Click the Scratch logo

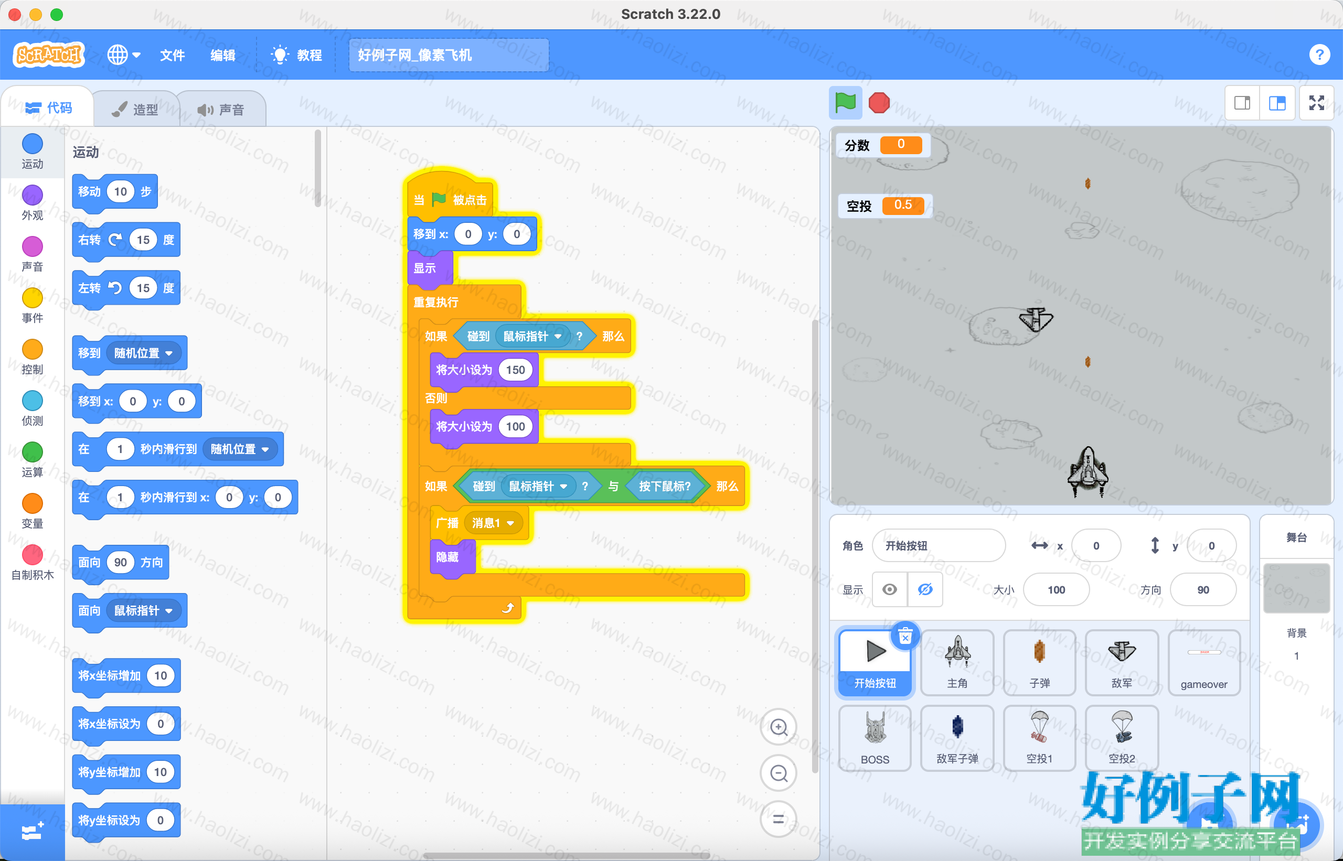pyautogui.click(x=49, y=55)
